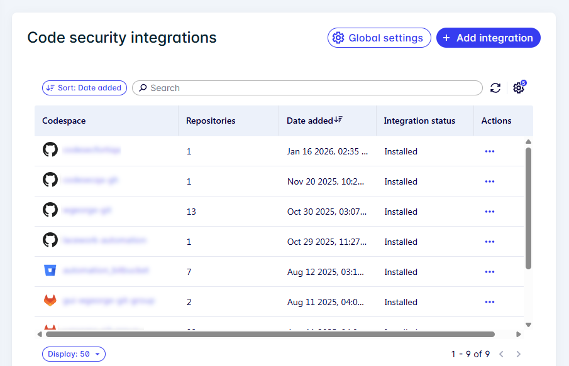Click the refresh table icon
The width and height of the screenshot is (569, 366).
495,88
